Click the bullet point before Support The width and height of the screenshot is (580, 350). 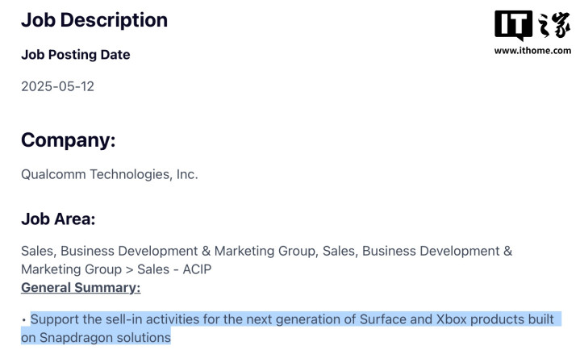[x=24, y=319]
